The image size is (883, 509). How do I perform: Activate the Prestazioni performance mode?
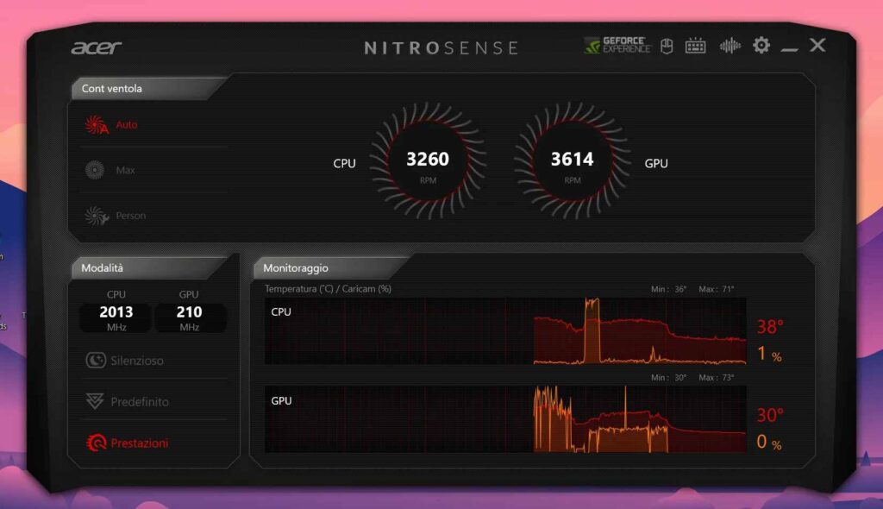(128, 443)
